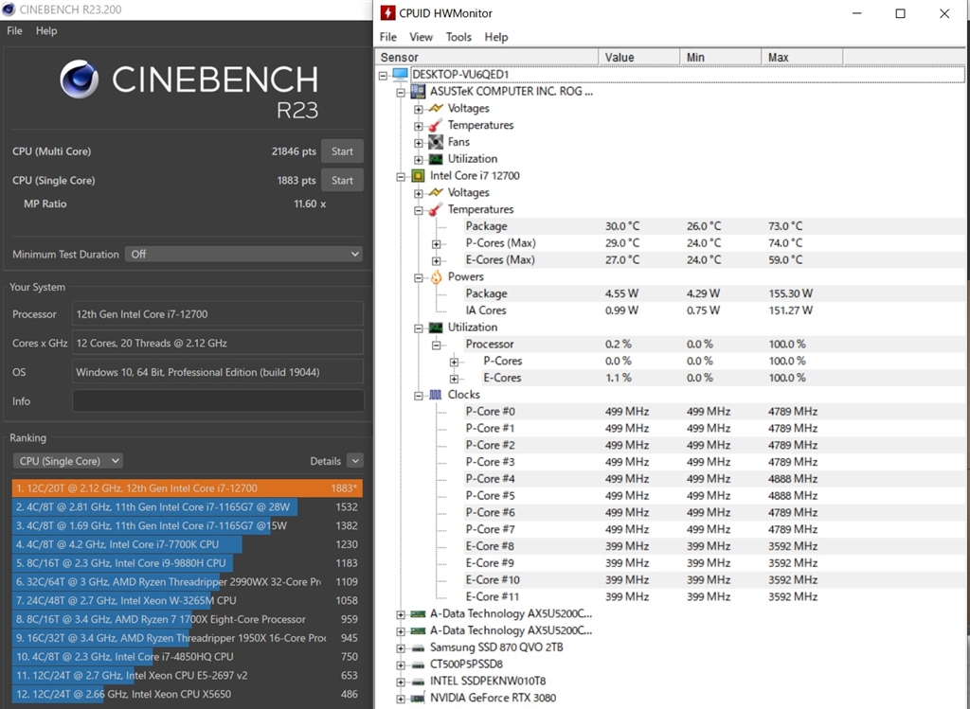Click the Value column header

click(x=639, y=57)
